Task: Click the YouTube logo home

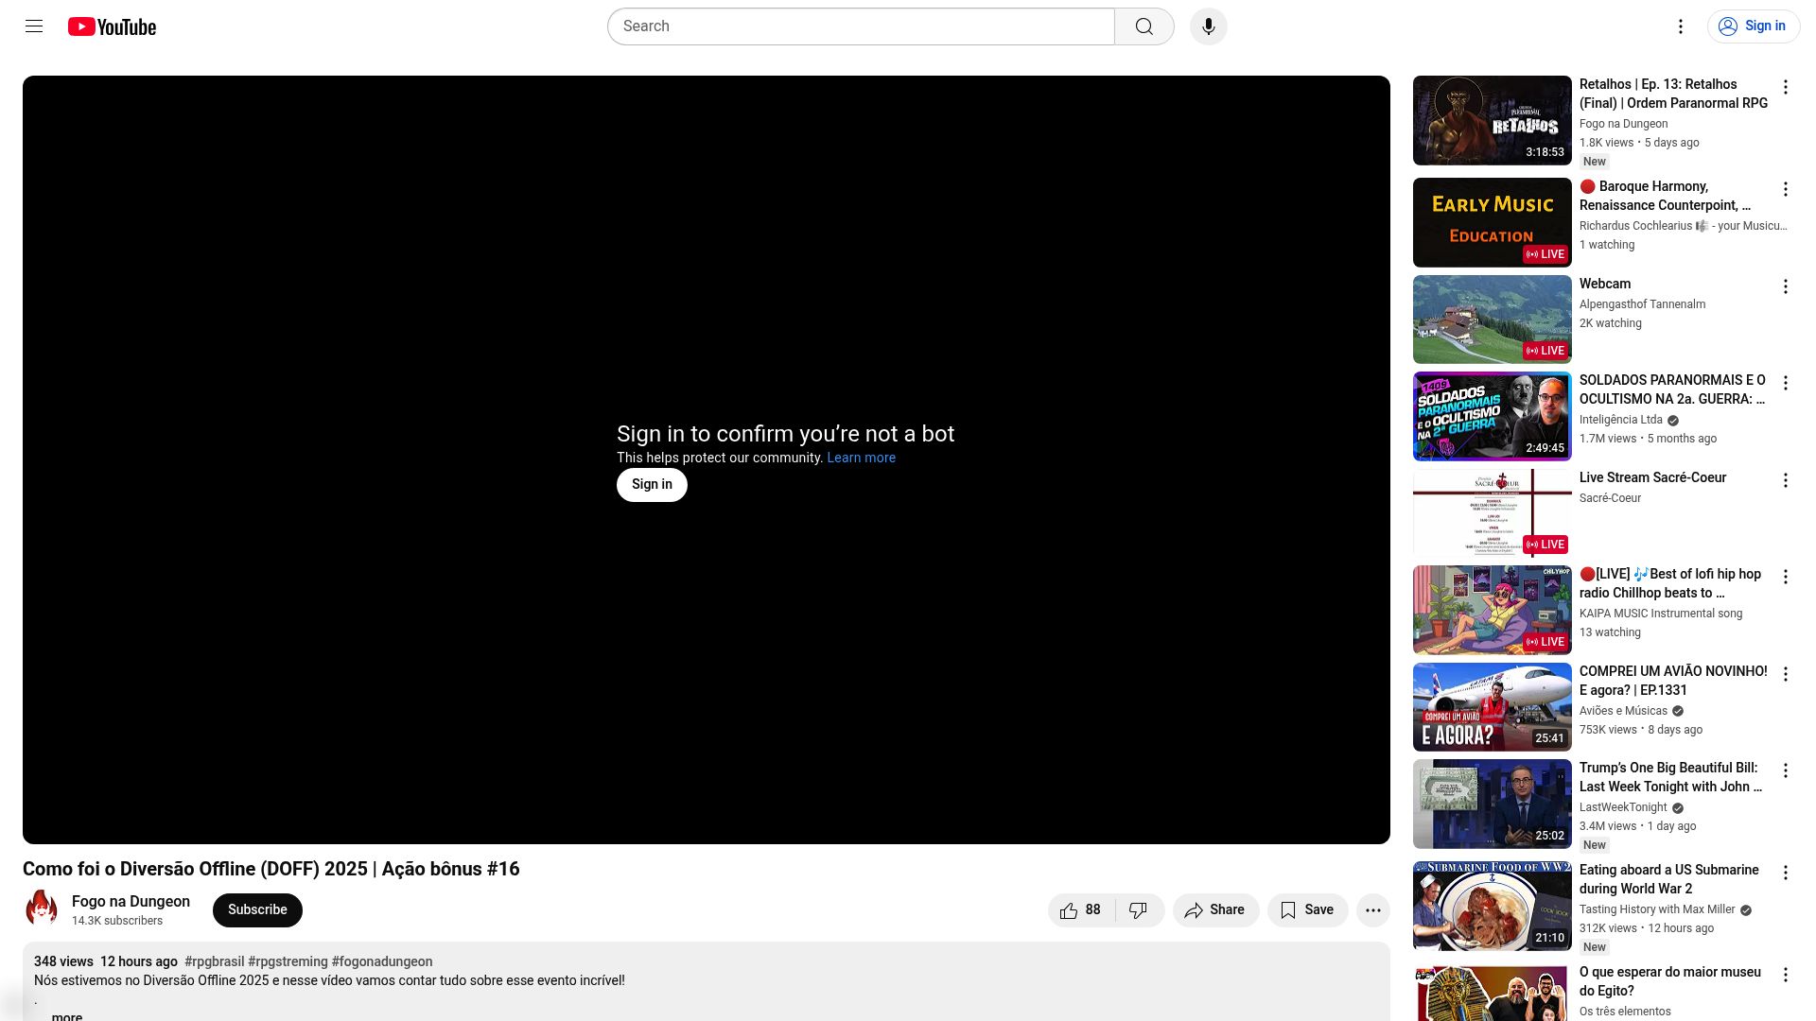Action: (x=112, y=26)
